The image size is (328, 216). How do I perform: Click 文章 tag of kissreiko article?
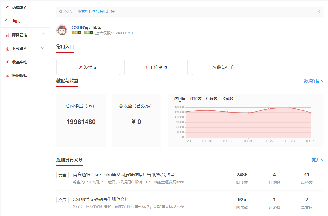[62, 175]
